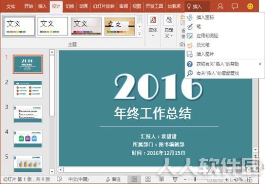
Task: Toggle the 备注 notes pane
Action: (x=113, y=179)
